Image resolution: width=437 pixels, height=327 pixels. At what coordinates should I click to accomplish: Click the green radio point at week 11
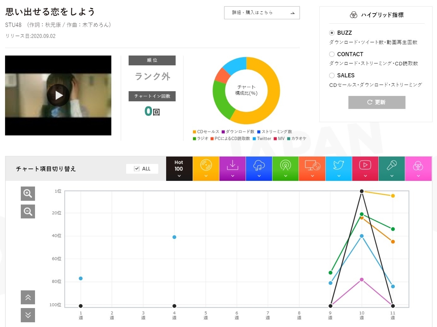pos(393,229)
